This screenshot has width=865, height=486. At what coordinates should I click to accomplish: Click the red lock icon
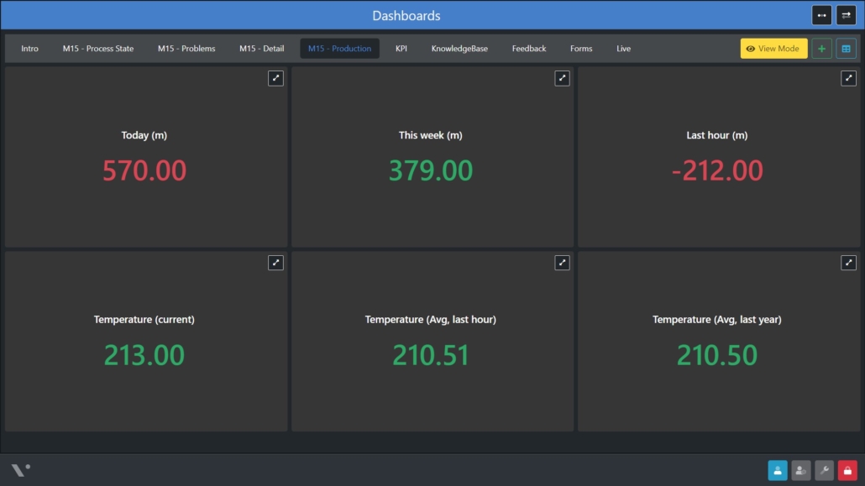847,471
